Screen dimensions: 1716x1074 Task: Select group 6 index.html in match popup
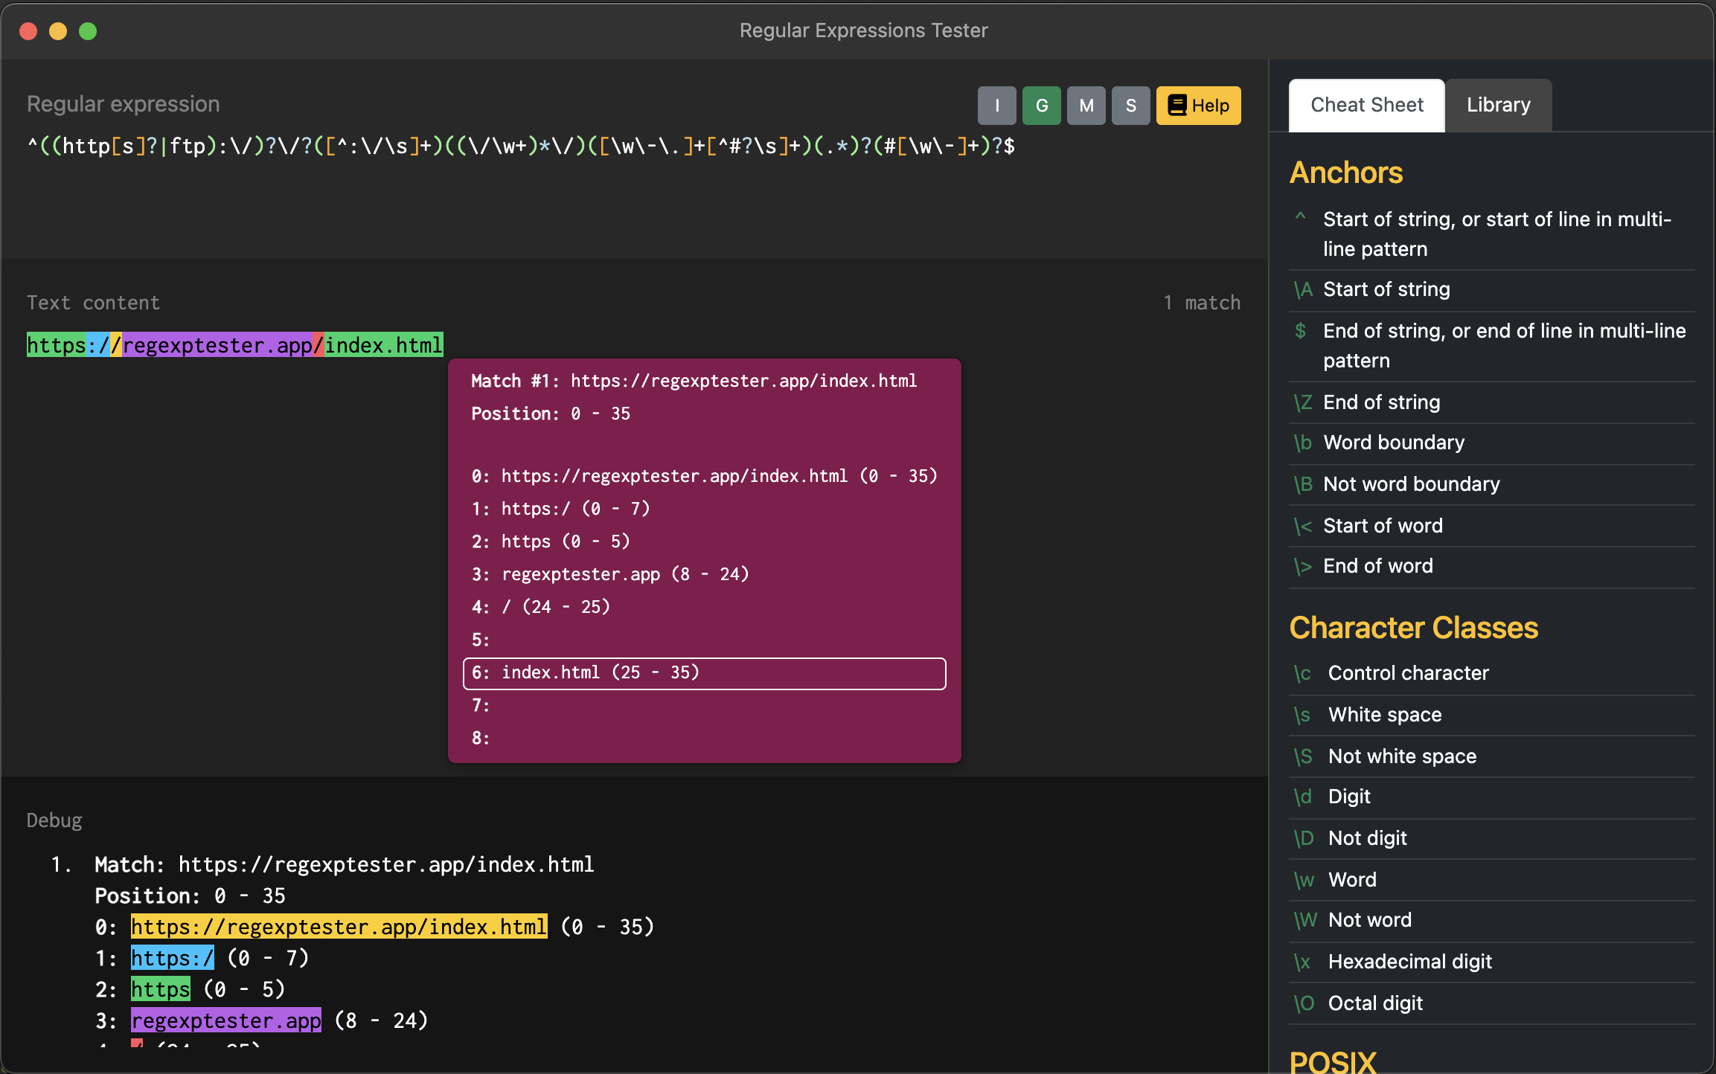coord(704,673)
